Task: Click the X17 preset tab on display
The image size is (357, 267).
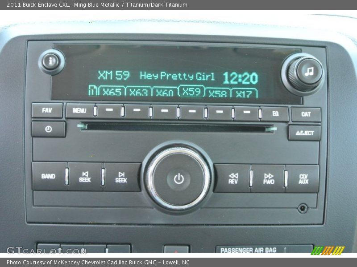Action: (x=244, y=93)
